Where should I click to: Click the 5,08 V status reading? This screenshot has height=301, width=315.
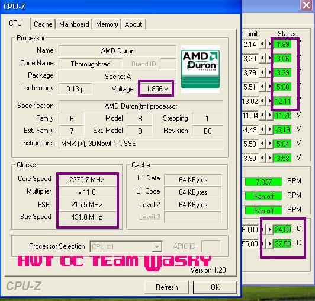[x=283, y=87]
